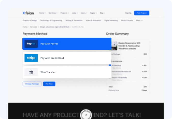Open the Projects navigation dropdown
172x119 pixels.
click(65, 13)
